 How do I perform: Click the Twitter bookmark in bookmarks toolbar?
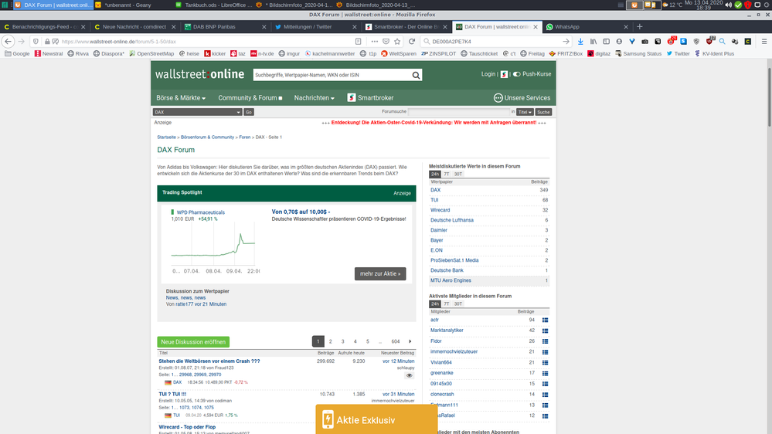click(677, 54)
